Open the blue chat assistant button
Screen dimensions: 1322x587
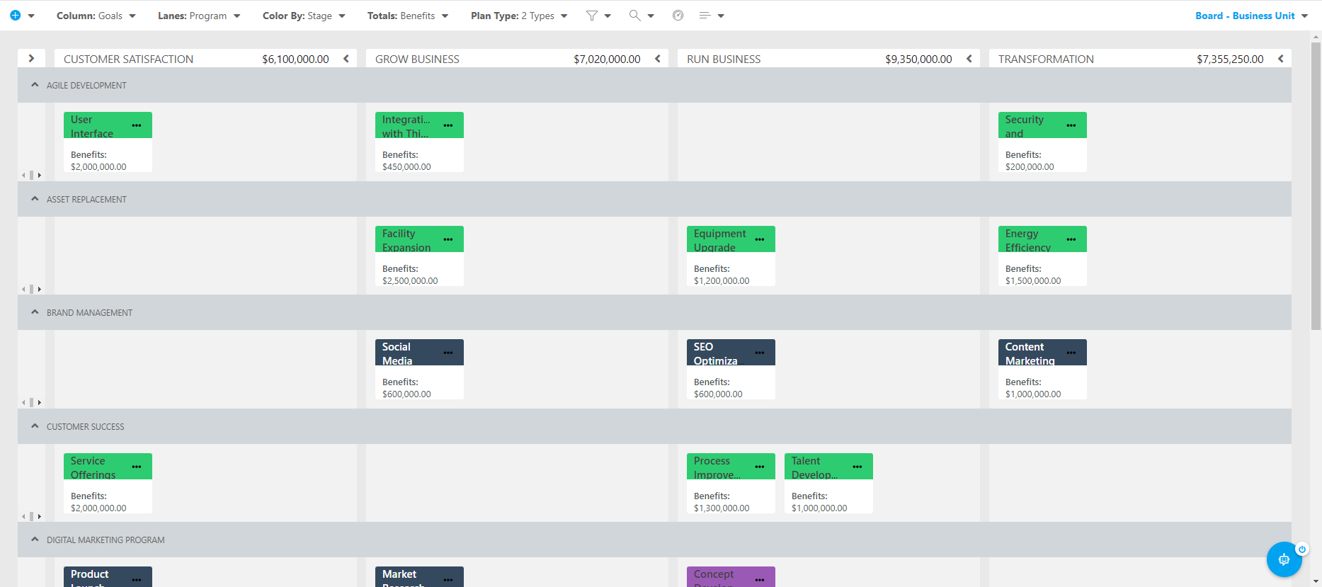(x=1284, y=559)
